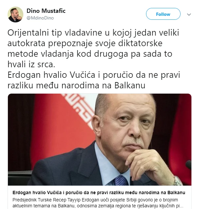Click the description line mentioning 'zemalja regiona'
Screen dimensions: 197x209
98,206
